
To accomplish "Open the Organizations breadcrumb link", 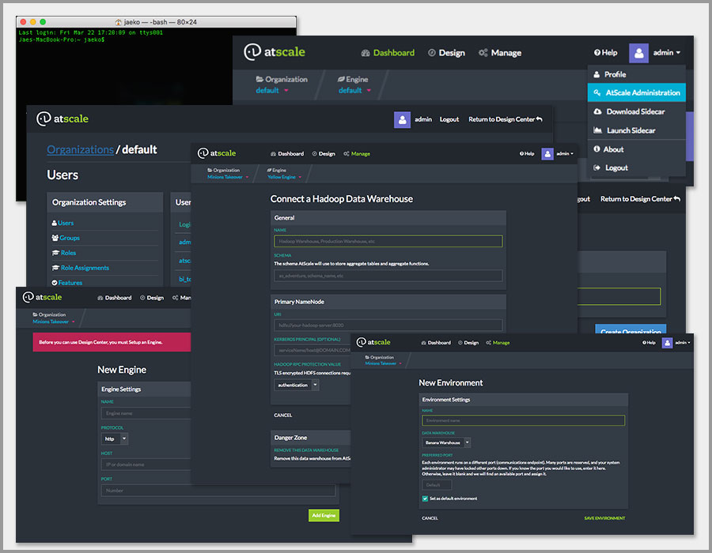I will 81,149.
